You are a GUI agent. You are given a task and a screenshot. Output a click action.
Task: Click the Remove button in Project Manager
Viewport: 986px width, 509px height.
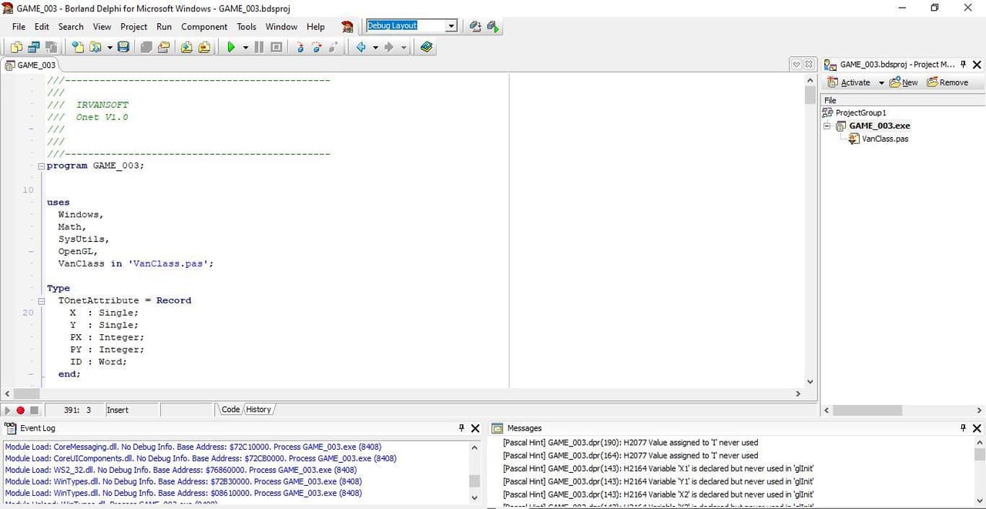coord(947,82)
